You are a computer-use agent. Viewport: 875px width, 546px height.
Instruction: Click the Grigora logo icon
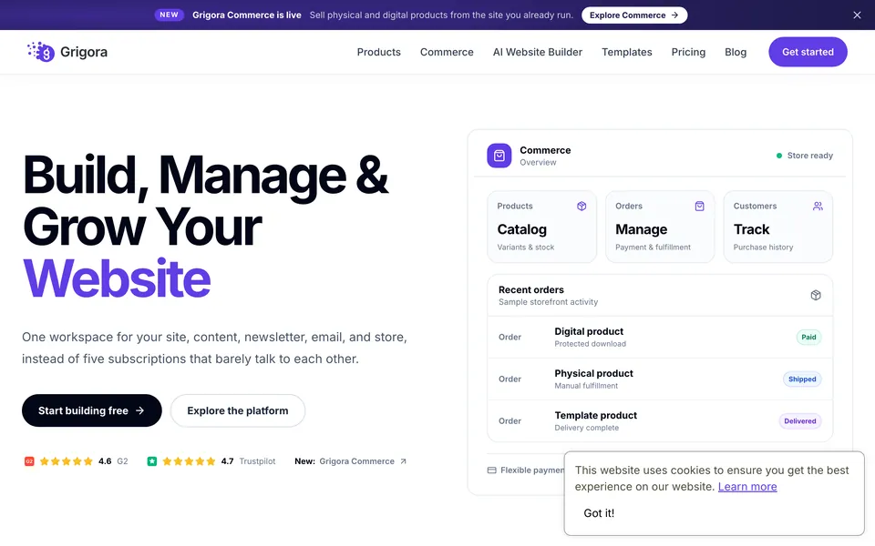click(x=41, y=52)
